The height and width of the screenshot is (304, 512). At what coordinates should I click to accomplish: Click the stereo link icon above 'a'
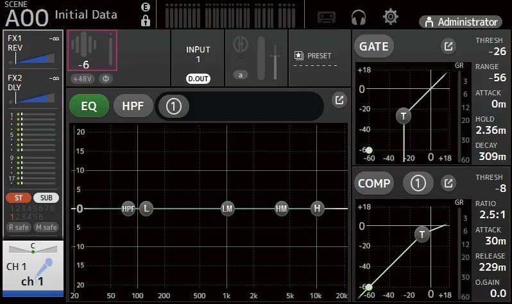(x=241, y=44)
